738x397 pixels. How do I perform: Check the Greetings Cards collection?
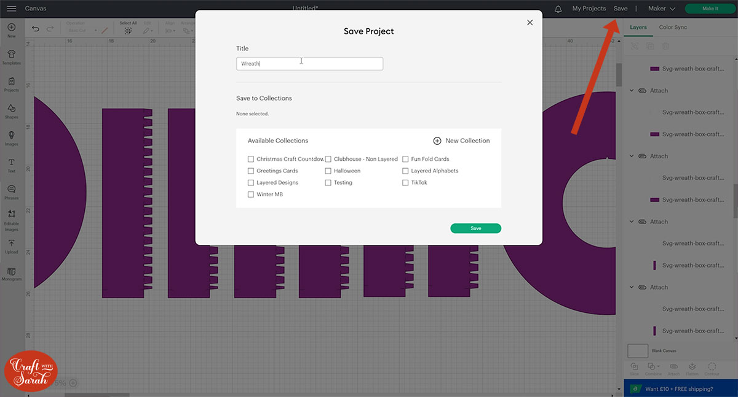251,171
